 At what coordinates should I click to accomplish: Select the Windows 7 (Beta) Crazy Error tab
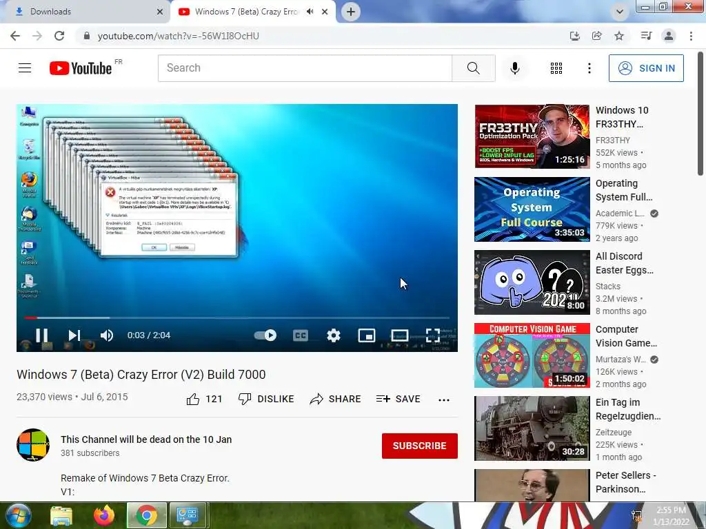246,12
